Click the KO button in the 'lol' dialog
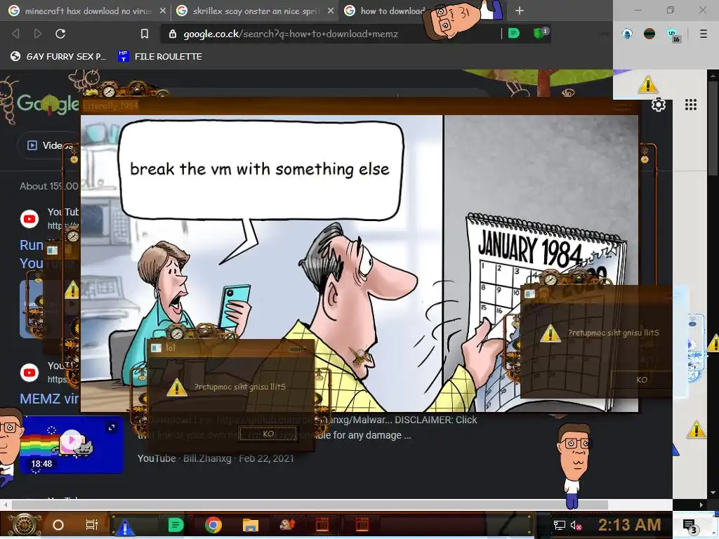The height and width of the screenshot is (539, 719). [x=268, y=434]
